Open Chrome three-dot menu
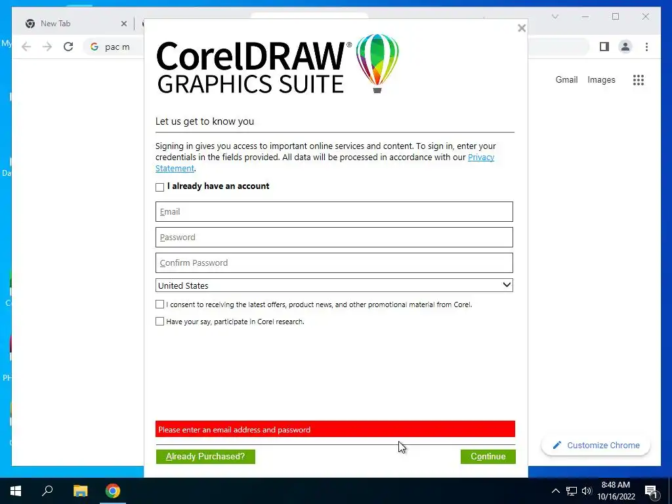 tap(646, 47)
